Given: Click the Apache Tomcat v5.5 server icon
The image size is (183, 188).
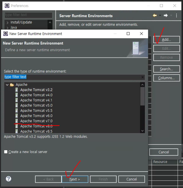Looking at the screenshot, I should pyautogui.click(x=17, y=110).
